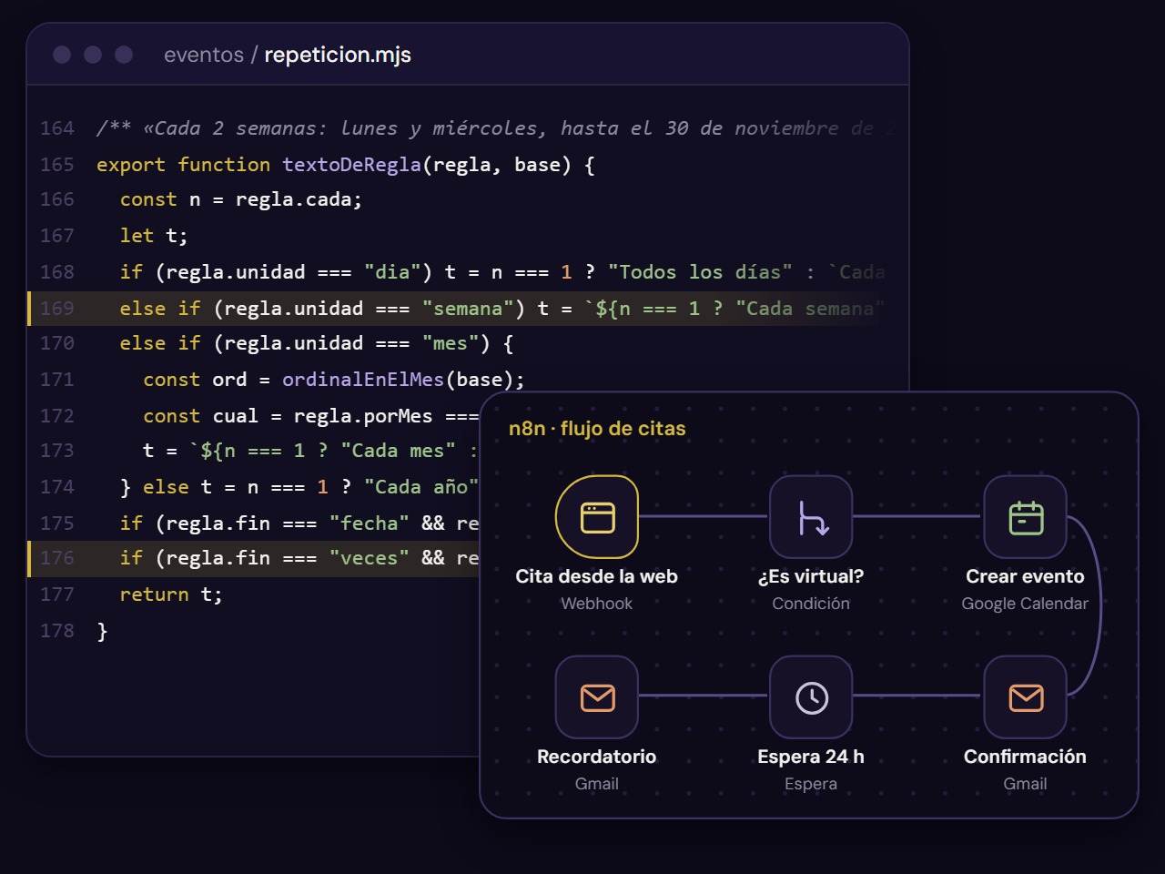Click the textoDeRegla function name
Image resolution: width=1165 pixels, height=874 pixels.
click(x=351, y=165)
